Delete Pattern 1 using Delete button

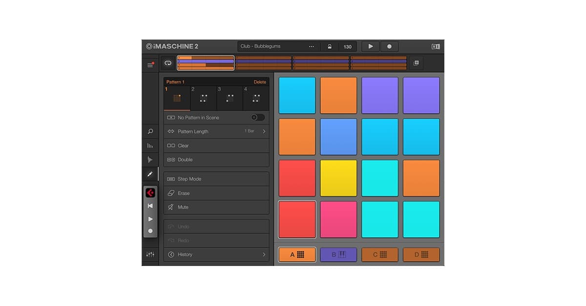pyautogui.click(x=260, y=82)
